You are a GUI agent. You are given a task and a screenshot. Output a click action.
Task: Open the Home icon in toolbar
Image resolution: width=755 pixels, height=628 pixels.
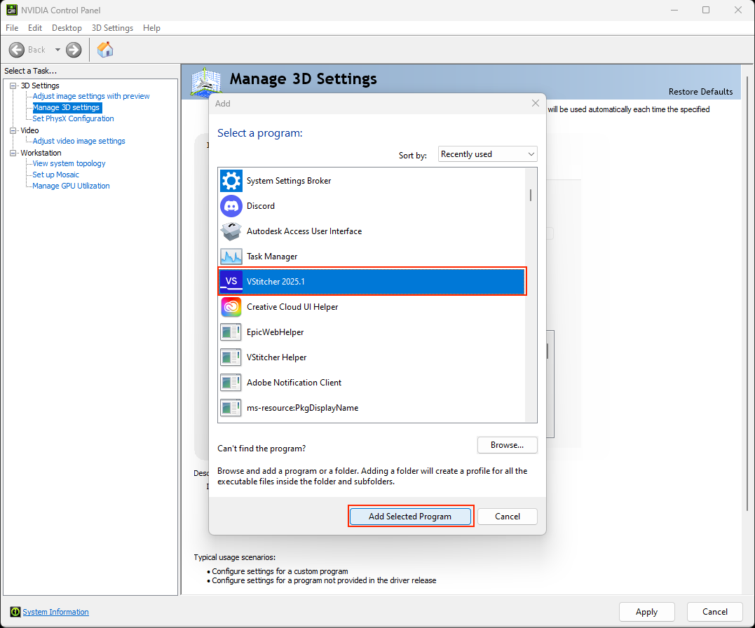105,50
